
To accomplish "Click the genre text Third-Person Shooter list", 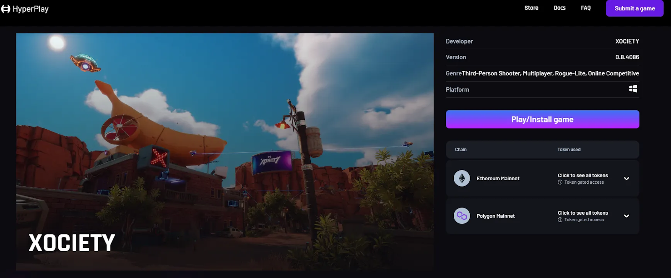I will (x=550, y=73).
